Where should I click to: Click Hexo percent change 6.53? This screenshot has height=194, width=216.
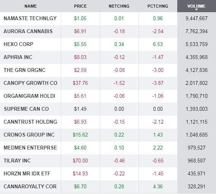click(158, 44)
